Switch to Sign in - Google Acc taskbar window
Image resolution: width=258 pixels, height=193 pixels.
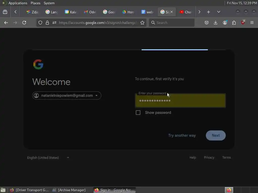click(115, 190)
